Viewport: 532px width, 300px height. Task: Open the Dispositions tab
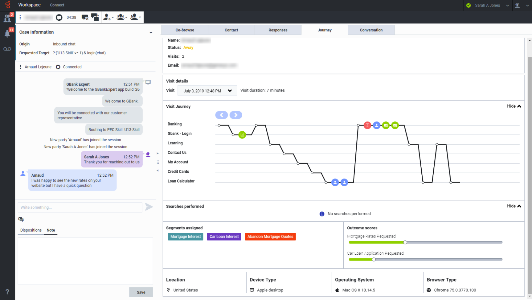click(31, 230)
